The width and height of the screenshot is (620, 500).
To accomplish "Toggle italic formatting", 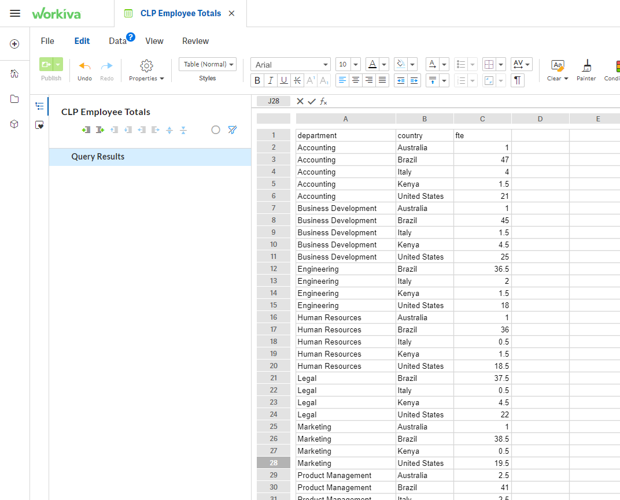I will 271,80.
